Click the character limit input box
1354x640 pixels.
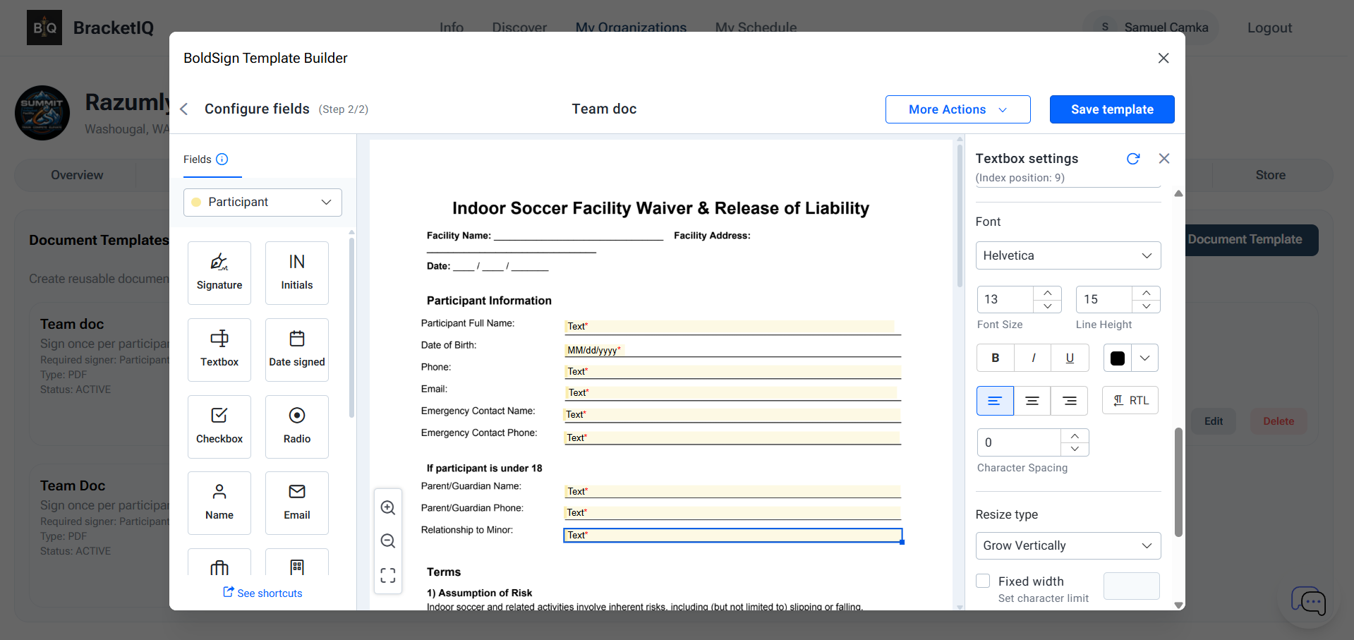tap(1131, 586)
